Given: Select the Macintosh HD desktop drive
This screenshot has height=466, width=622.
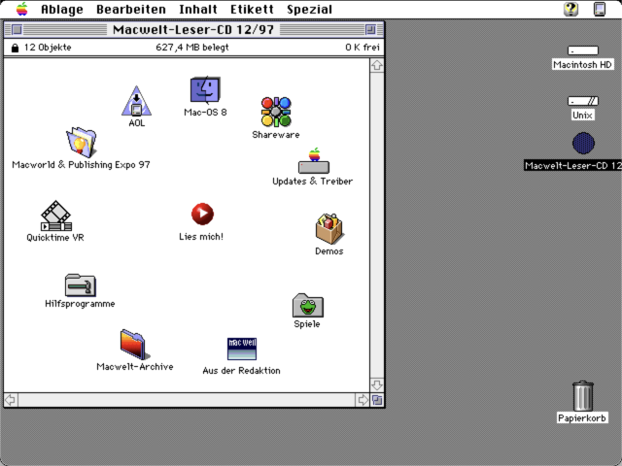Looking at the screenshot, I should (x=583, y=50).
